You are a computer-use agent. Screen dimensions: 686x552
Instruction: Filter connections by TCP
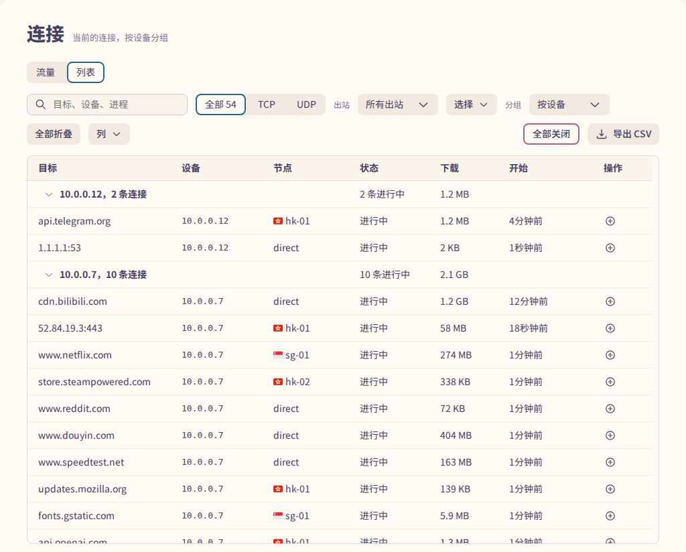(267, 105)
